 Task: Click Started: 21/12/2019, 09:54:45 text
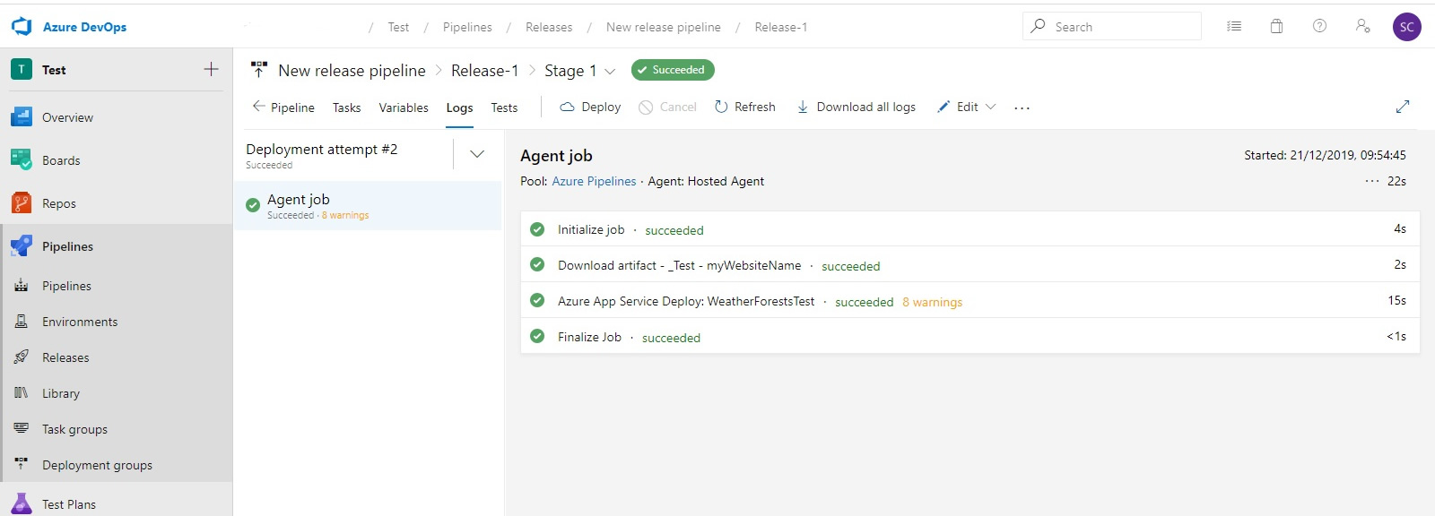pyautogui.click(x=1325, y=155)
